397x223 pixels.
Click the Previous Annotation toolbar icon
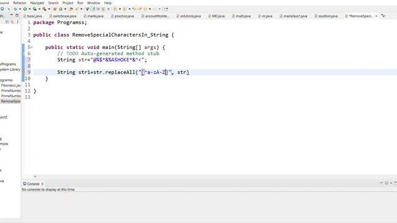click(125, 9)
